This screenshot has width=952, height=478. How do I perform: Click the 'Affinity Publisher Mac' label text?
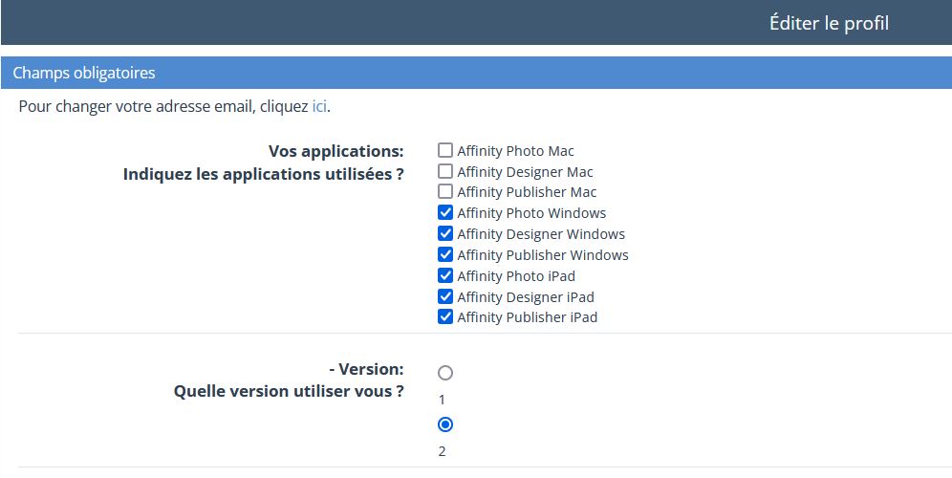[527, 192]
